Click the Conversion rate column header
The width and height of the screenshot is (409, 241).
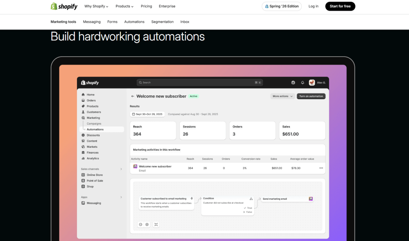(251, 159)
